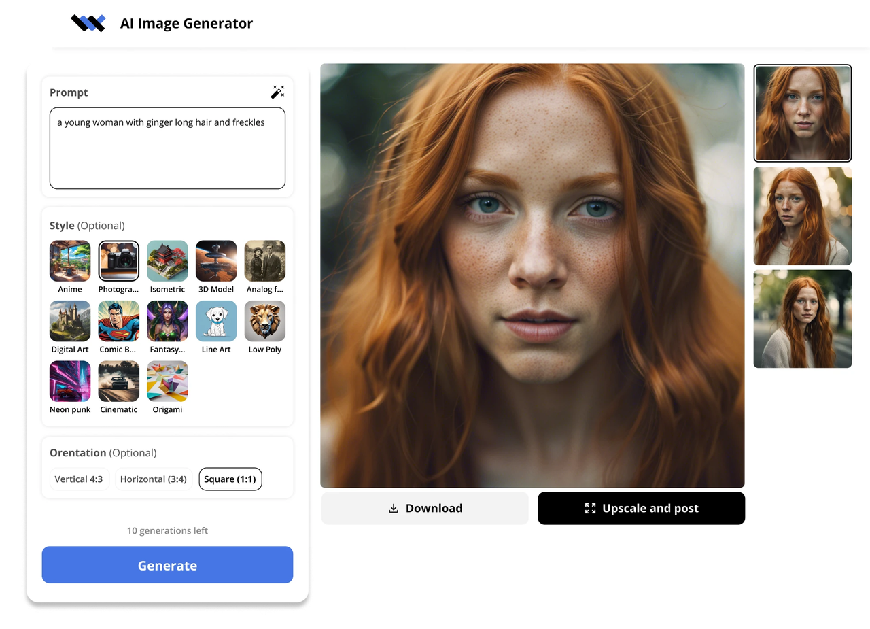The width and height of the screenshot is (870, 629).
Task: Click the Generate button
Action: 167,565
